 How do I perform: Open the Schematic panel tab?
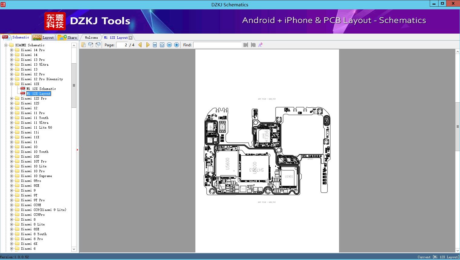tap(16, 37)
